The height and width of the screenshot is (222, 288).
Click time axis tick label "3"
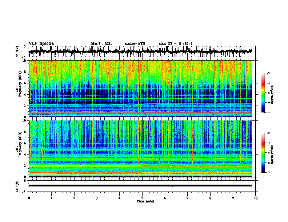pyautogui.click(x=97, y=198)
